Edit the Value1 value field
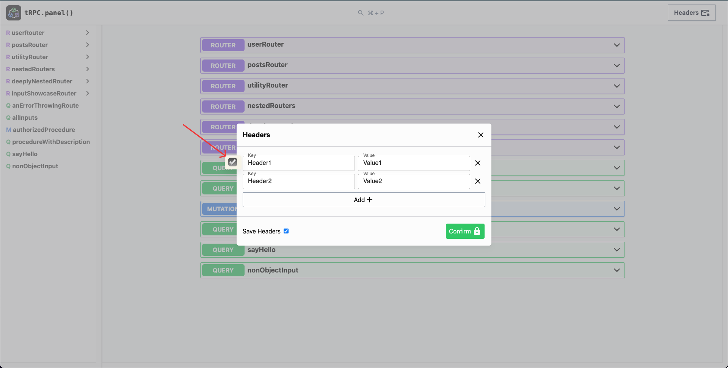The width and height of the screenshot is (728, 368). [414, 163]
